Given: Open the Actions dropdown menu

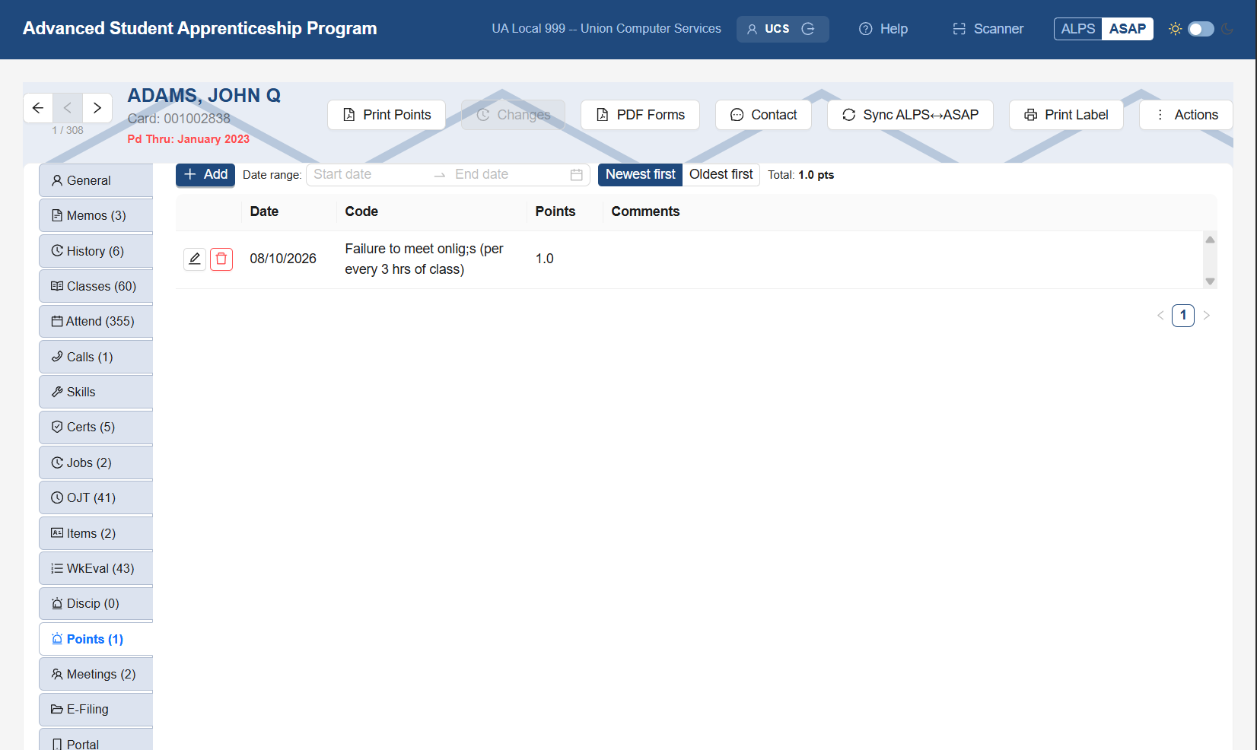Looking at the screenshot, I should point(1185,115).
